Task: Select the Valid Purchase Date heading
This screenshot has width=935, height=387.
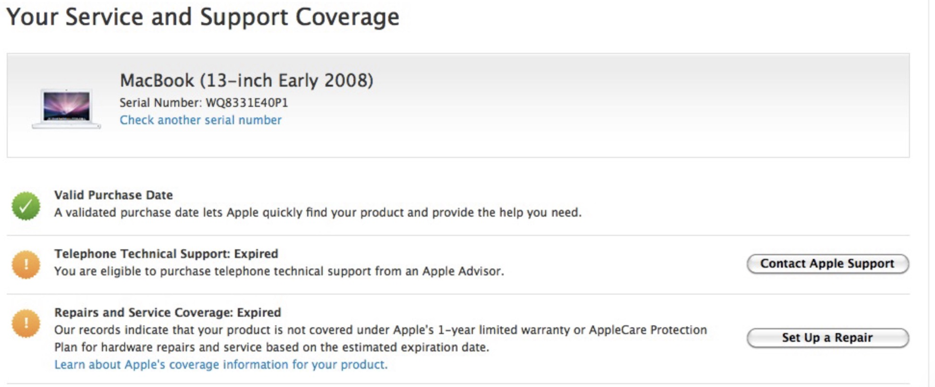Action: coord(113,195)
